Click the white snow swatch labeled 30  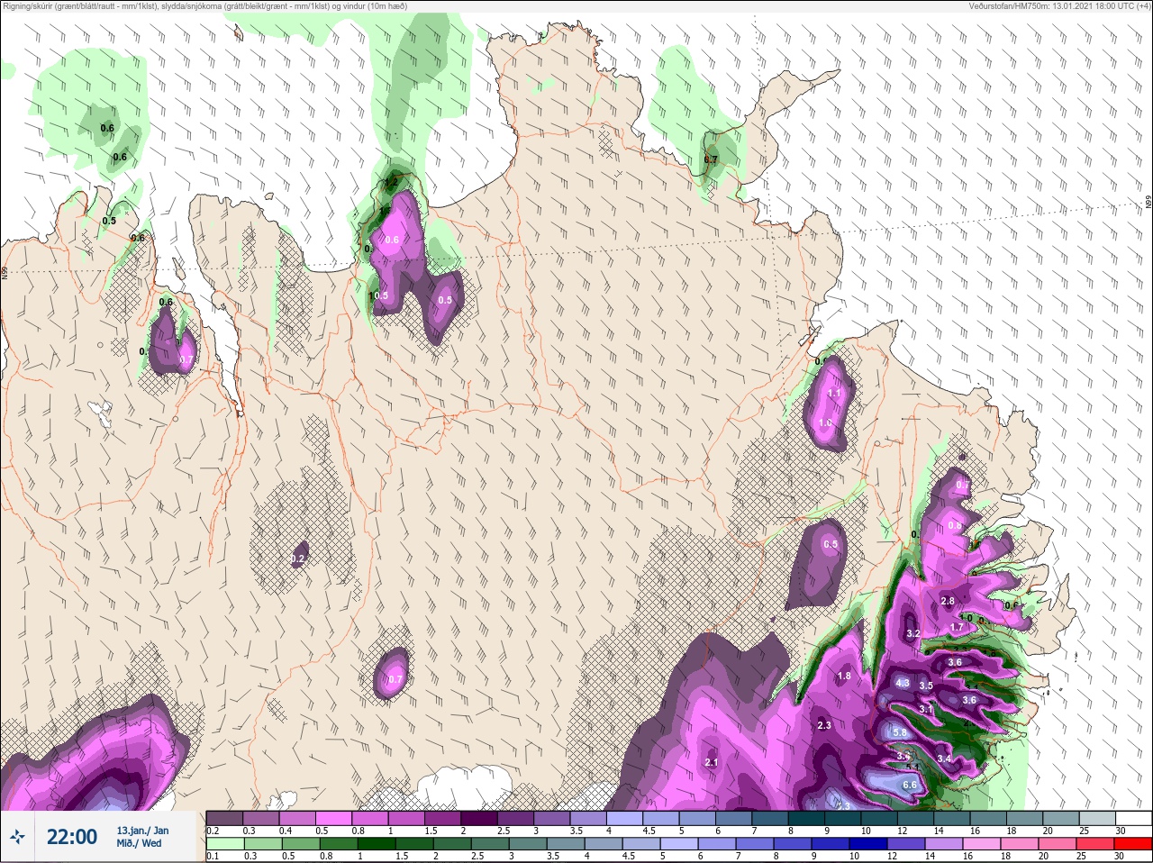[1134, 818]
